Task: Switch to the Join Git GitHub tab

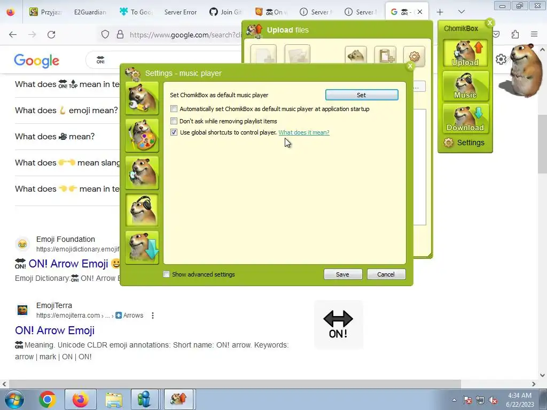Action: [226, 12]
